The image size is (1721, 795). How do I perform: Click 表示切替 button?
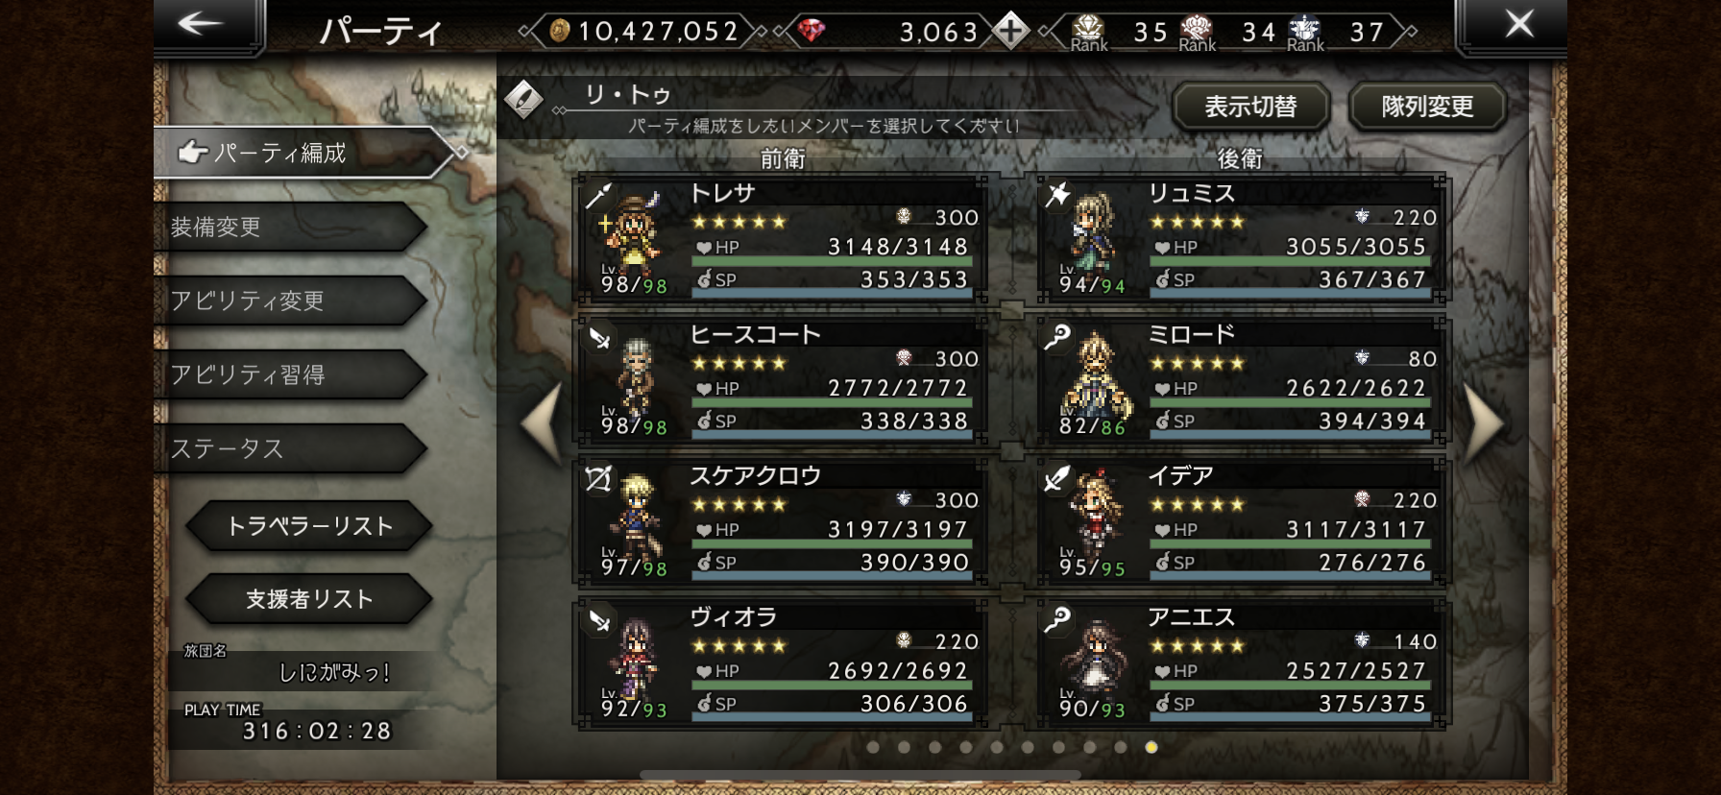pos(1251,107)
